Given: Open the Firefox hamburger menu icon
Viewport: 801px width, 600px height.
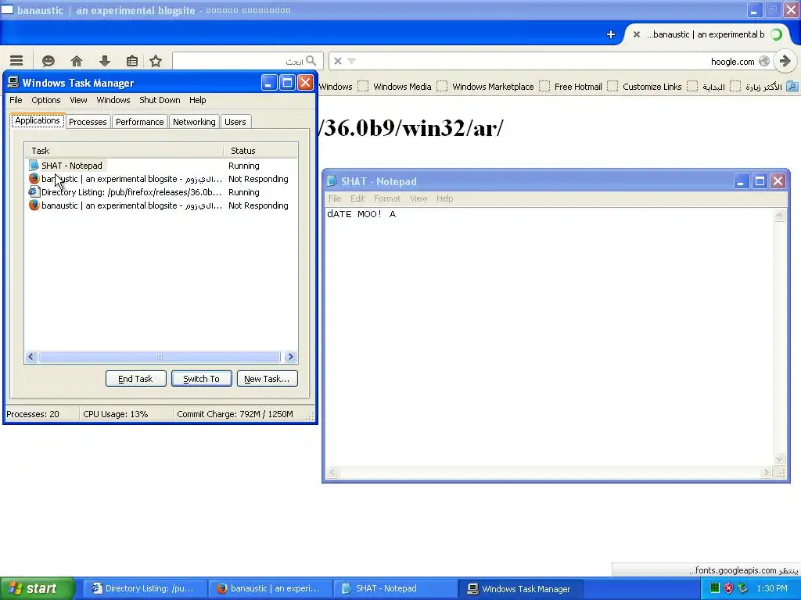Looking at the screenshot, I should click(x=16, y=61).
